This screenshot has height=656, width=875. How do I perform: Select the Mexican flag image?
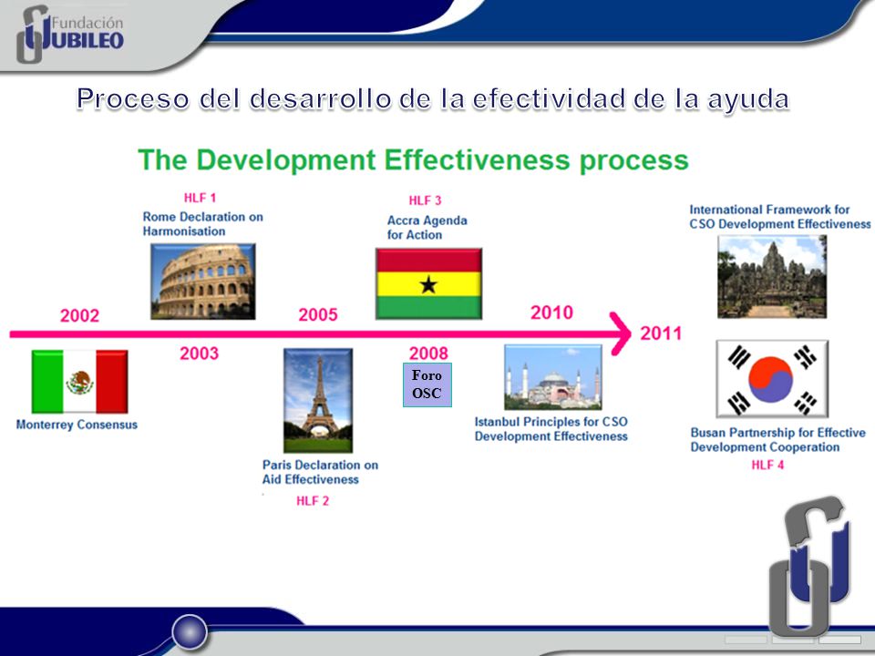coord(80,382)
